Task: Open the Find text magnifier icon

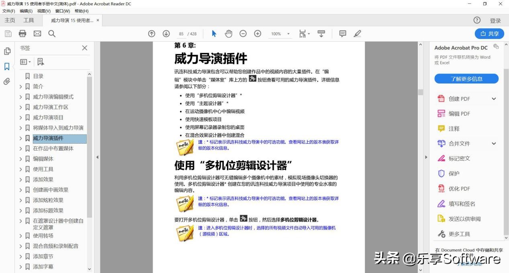Action: 52,34
